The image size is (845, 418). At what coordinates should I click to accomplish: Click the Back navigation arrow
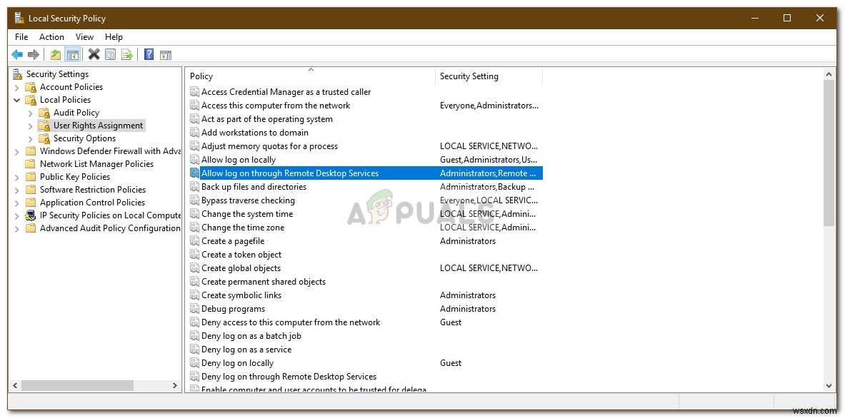click(x=17, y=54)
